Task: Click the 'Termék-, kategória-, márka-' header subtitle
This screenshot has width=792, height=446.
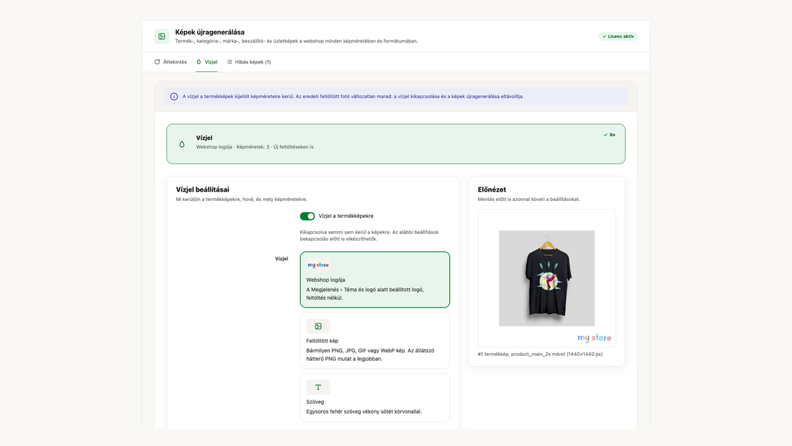Action: click(x=297, y=41)
